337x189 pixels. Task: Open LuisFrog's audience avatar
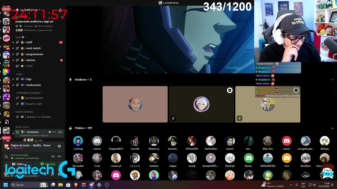(x=78, y=141)
